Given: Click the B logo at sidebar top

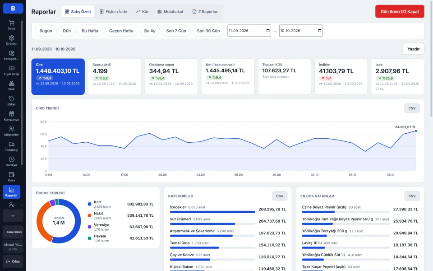Looking at the screenshot, I should (13, 8).
